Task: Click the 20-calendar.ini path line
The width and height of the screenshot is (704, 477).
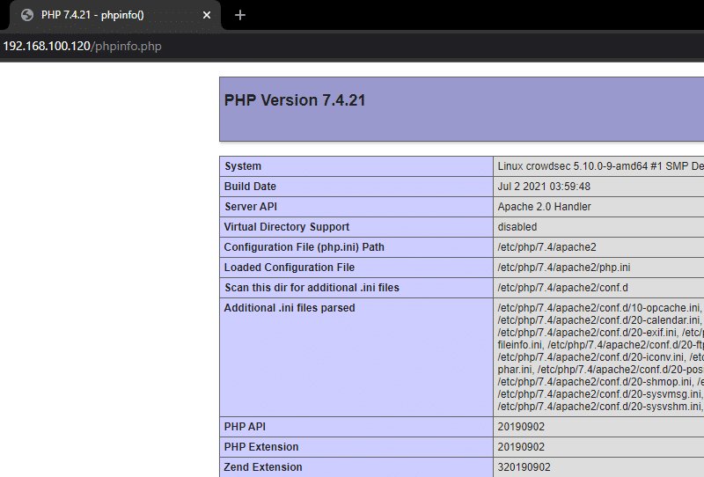Action: click(600, 320)
